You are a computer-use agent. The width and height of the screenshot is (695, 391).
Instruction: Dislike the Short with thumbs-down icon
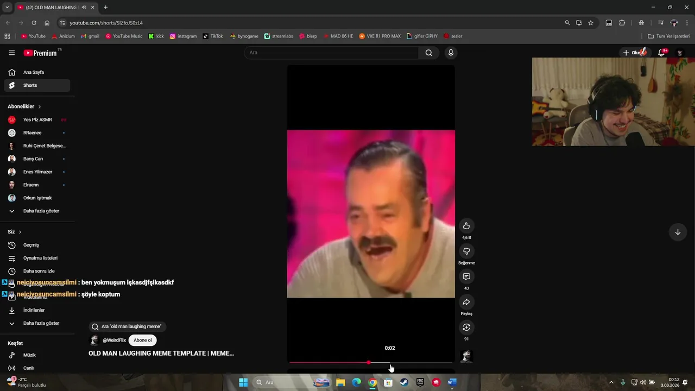(x=466, y=251)
